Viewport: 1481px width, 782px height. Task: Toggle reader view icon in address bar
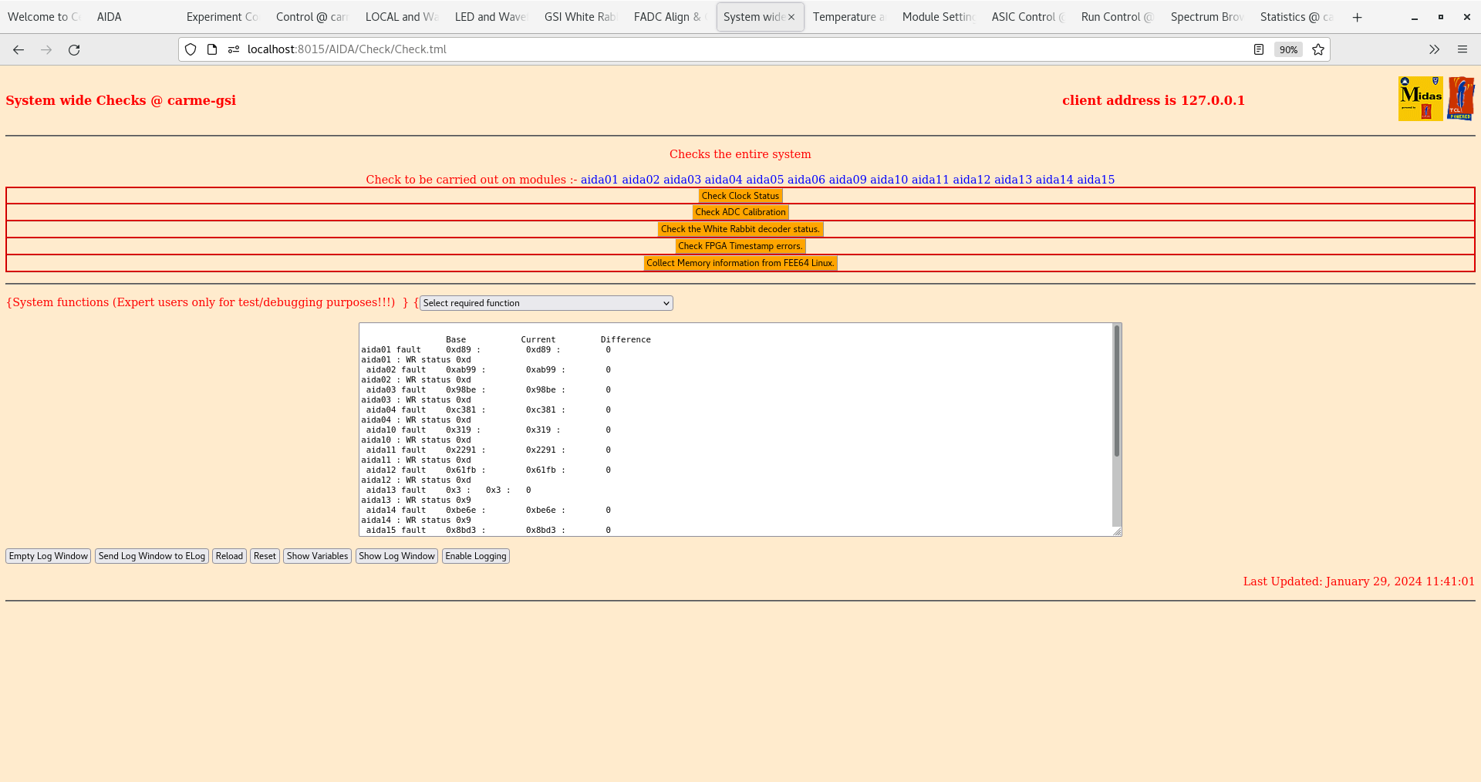click(1259, 49)
